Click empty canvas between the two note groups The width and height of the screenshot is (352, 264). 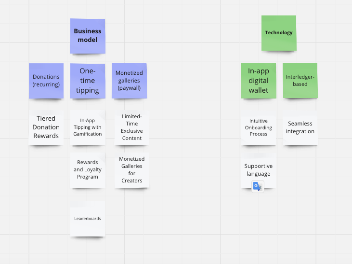point(193,112)
